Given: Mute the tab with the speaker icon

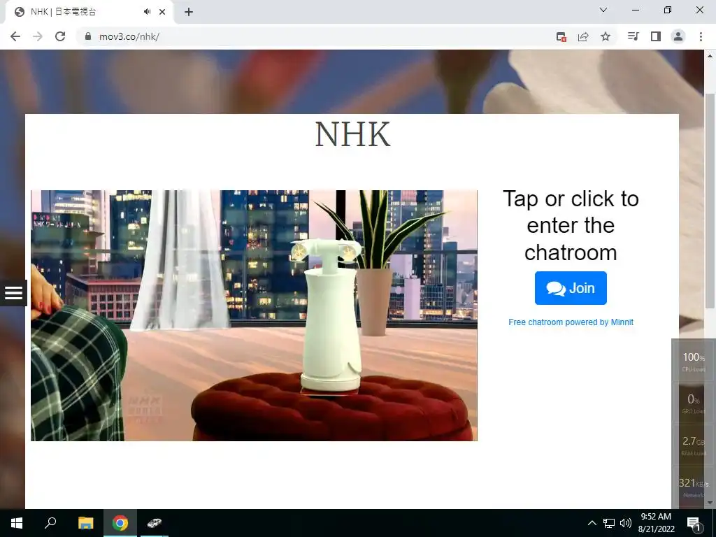Looking at the screenshot, I should [147, 12].
